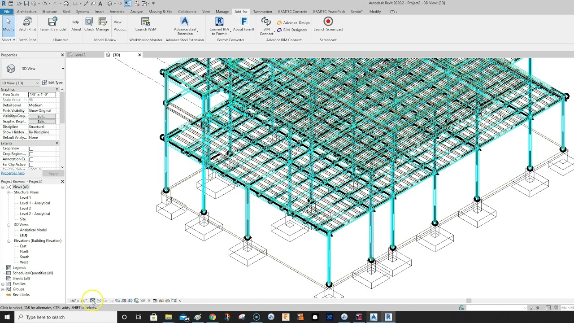
Task: Click the Thin Lines icon in quick access toolbar
Action: tap(128, 4)
